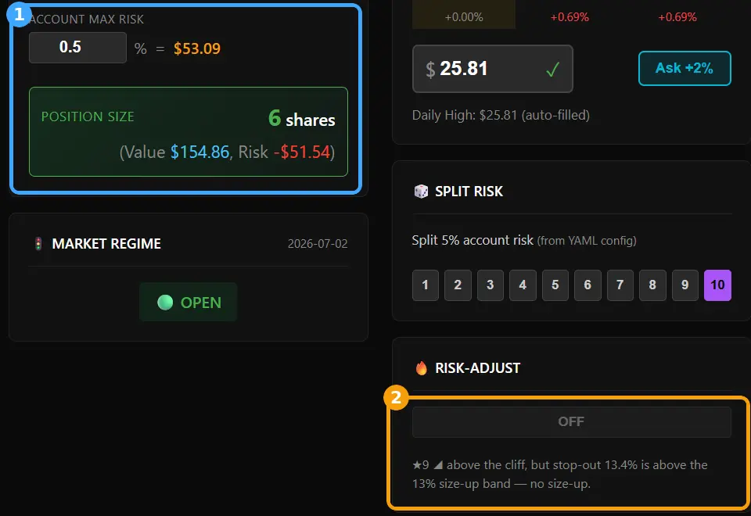Click the $25.81 price input field
The width and height of the screenshot is (751, 516).
click(x=492, y=69)
